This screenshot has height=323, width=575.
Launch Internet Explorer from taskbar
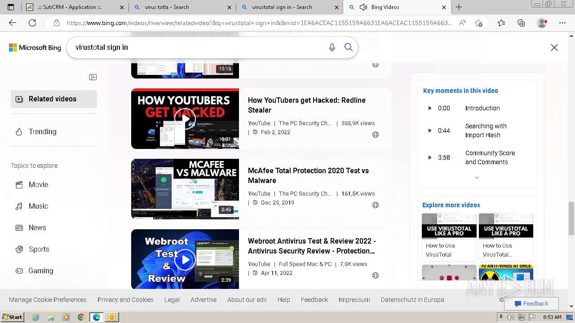tap(35, 317)
